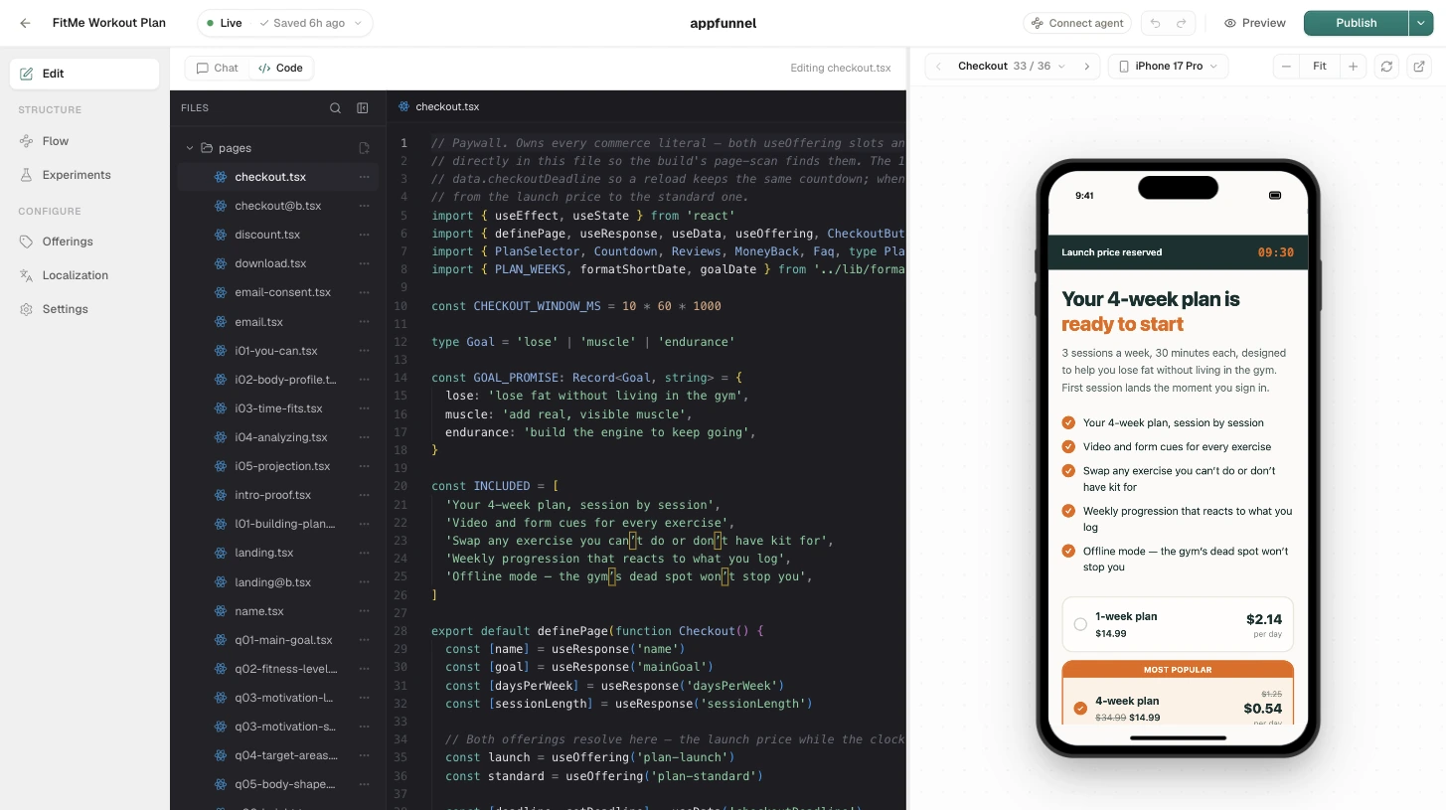Open i04-analyzing.tsx file
1446x810 pixels.
click(278, 437)
